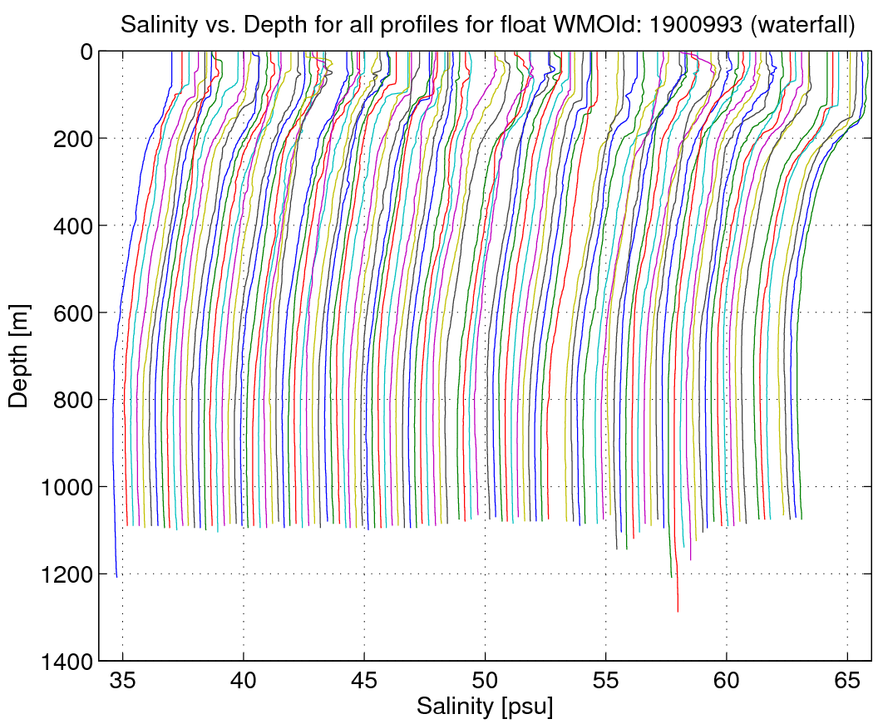878x724 pixels.
Task: Click the "Depth [m]" y-axis label
Action: click(x=18, y=356)
